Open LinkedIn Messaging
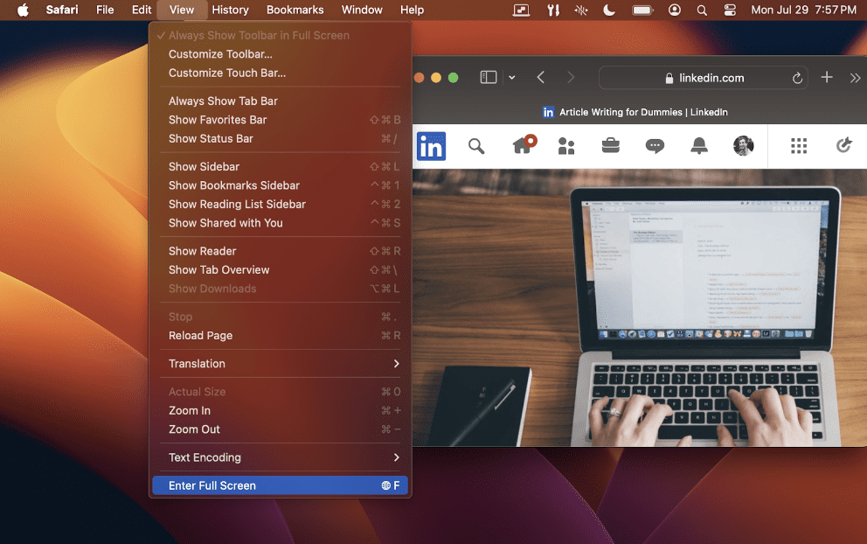 click(655, 145)
